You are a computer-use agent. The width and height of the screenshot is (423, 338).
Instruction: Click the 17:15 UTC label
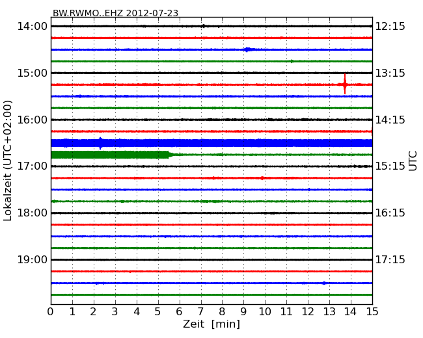point(390,259)
